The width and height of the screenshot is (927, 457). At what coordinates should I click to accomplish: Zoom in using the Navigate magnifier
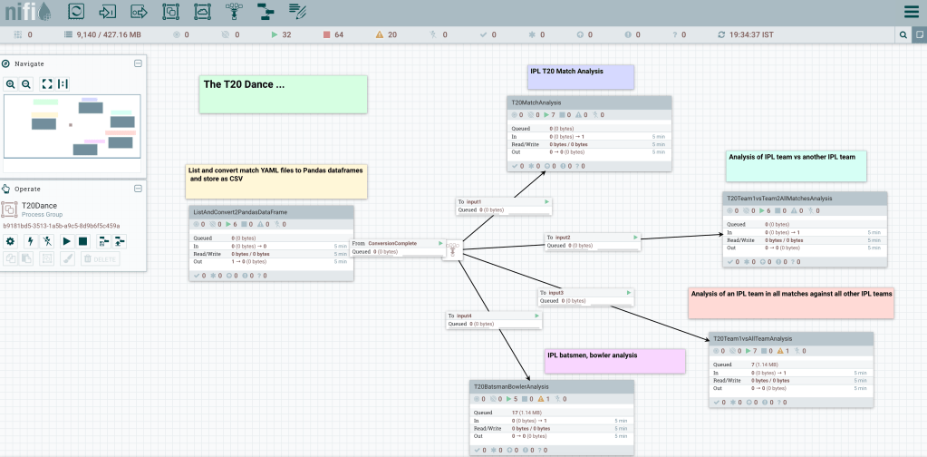11,83
